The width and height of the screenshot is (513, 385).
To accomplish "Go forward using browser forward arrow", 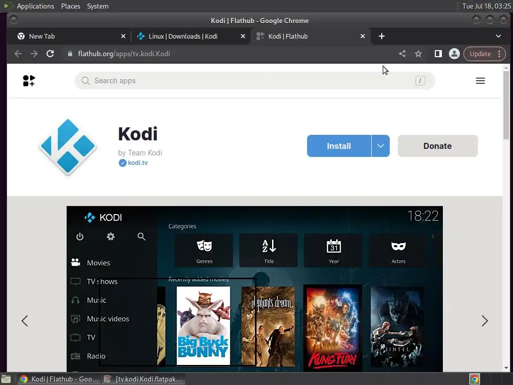I will pos(34,54).
